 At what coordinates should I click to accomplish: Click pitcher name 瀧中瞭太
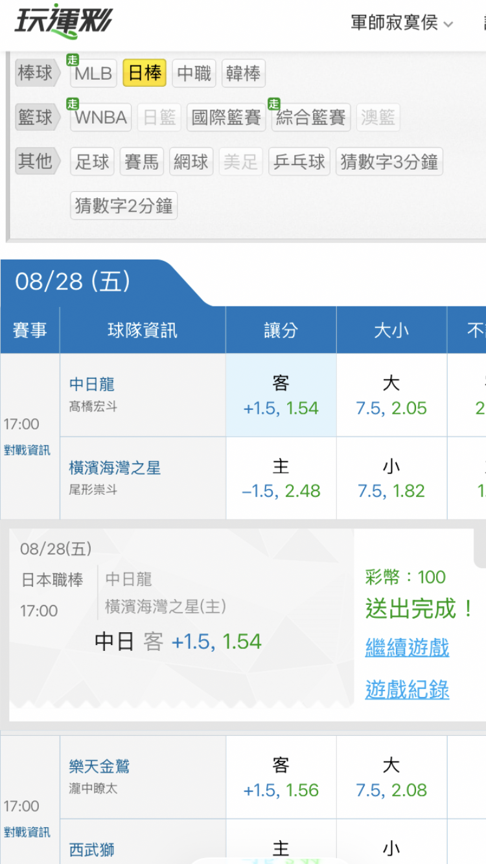tap(93, 789)
